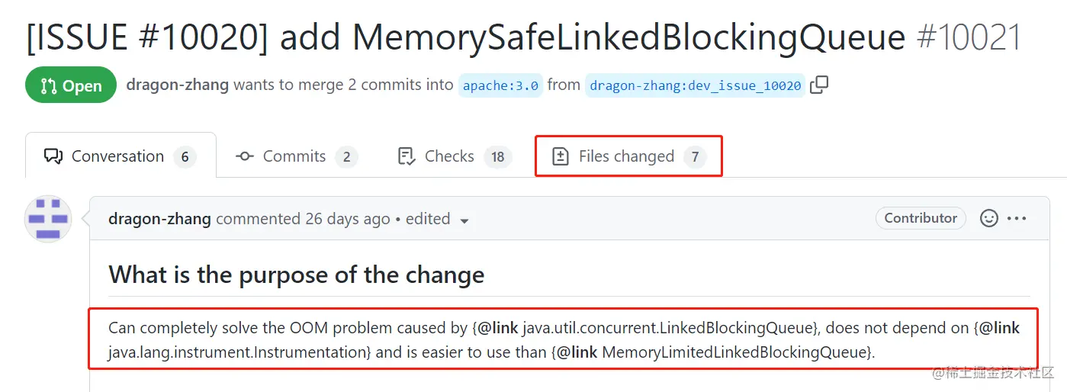This screenshot has height=392, width=1067.
Task: Expand the edited history dropdown arrow
Action: point(464,221)
